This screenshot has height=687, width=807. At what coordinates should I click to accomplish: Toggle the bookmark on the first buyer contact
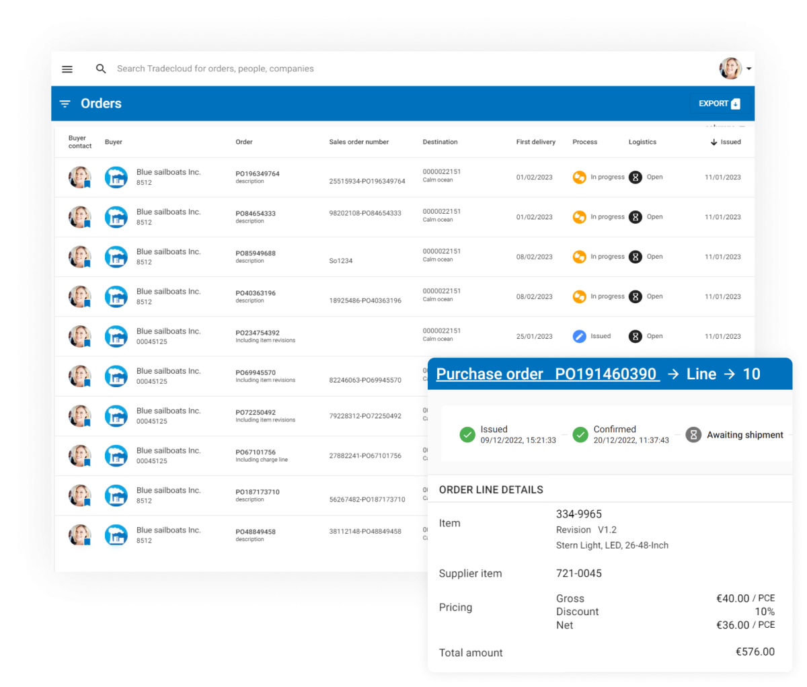point(88,183)
